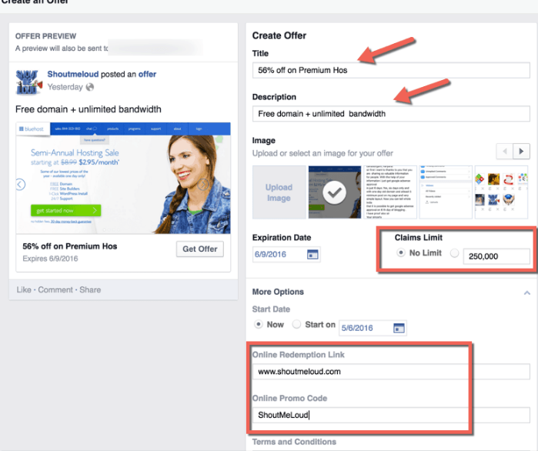Open the Shoutmeloud page name link
This screenshot has width=538, height=451.
[x=76, y=75]
